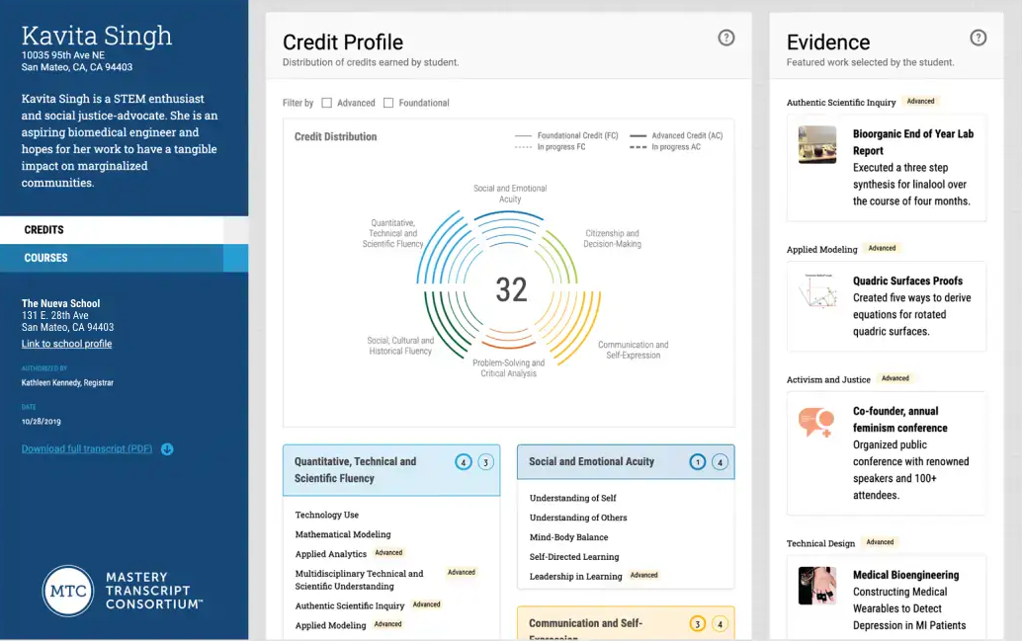Enable the Advanced filter checkbox

pos(327,103)
